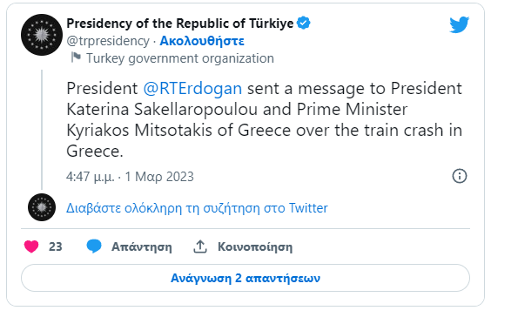Open the tweet info circle icon

[460, 176]
